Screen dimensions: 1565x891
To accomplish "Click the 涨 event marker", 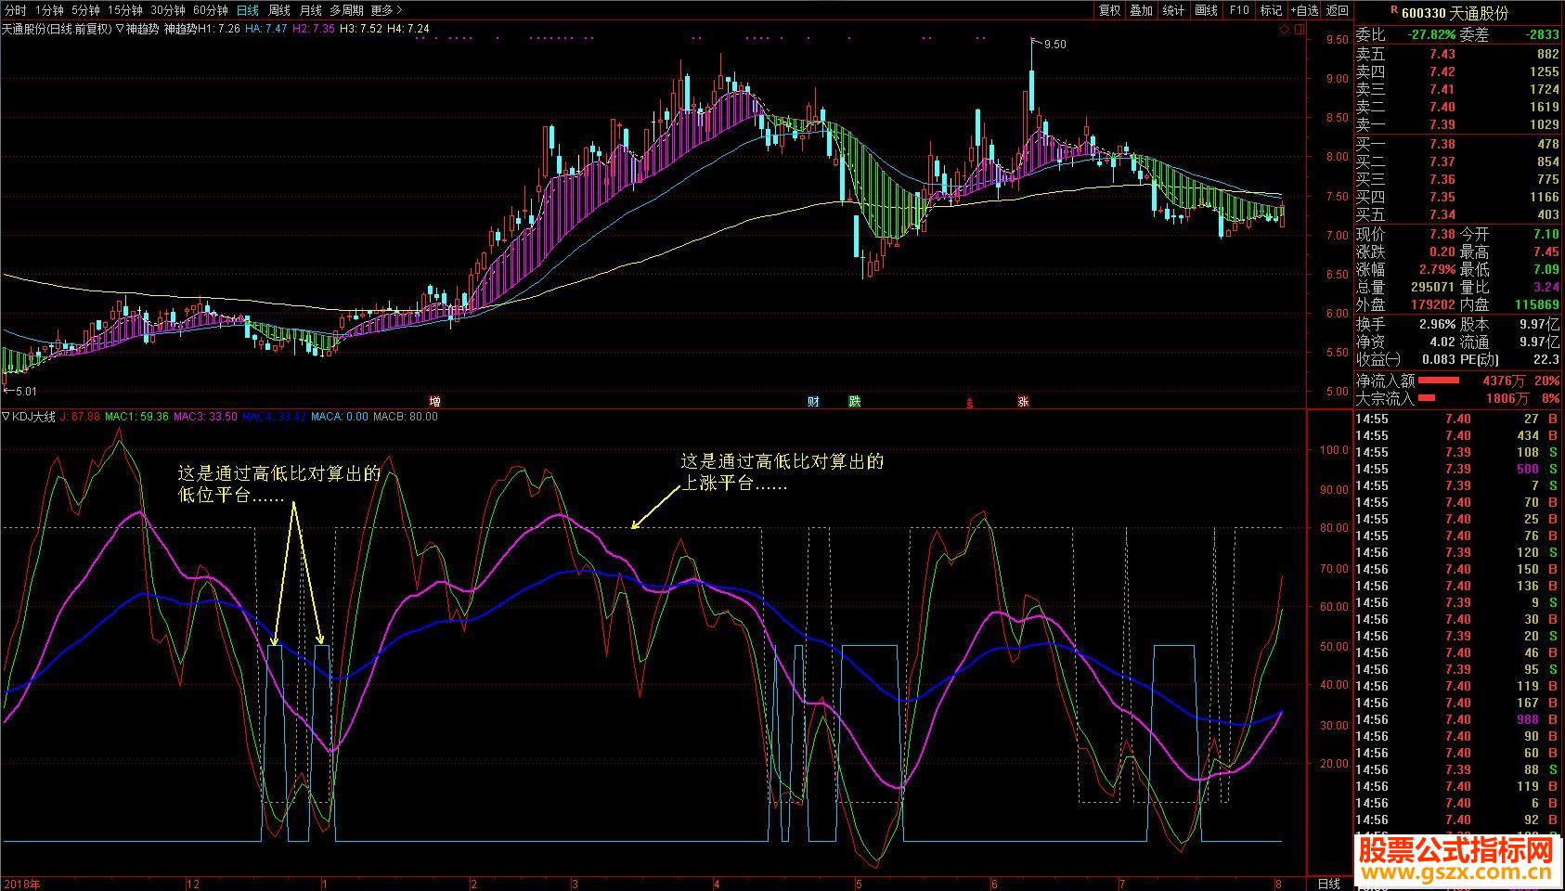I will pos(1023,401).
